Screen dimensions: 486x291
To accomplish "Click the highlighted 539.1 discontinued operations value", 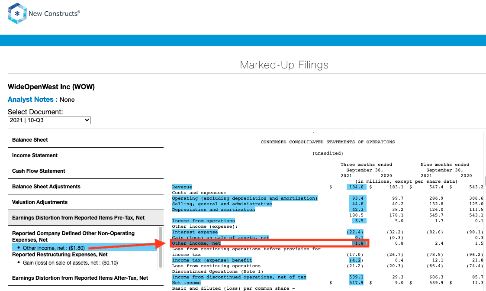I will [x=357, y=277].
